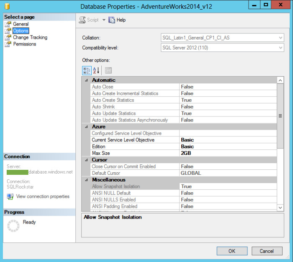Click the Edition value Basic
This screenshot has width=293, height=262.
(187, 146)
